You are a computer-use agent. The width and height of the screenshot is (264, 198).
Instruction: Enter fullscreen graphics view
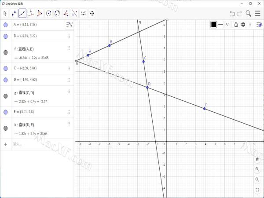point(257,190)
